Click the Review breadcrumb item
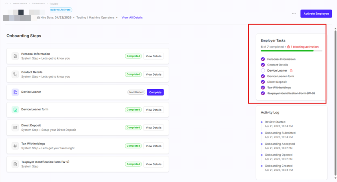Screen dimensions: 337x182 [x=54, y=4]
